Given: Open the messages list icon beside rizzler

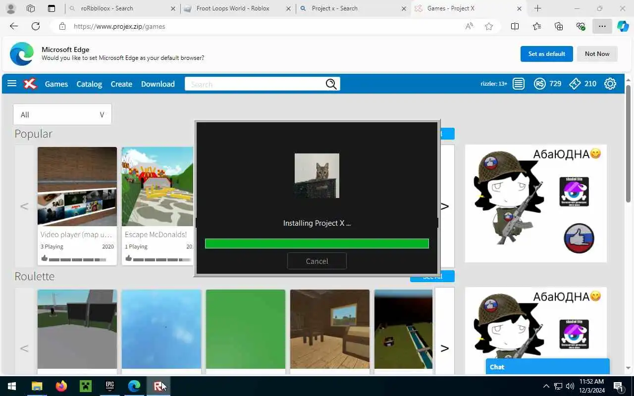Looking at the screenshot, I should (519, 84).
